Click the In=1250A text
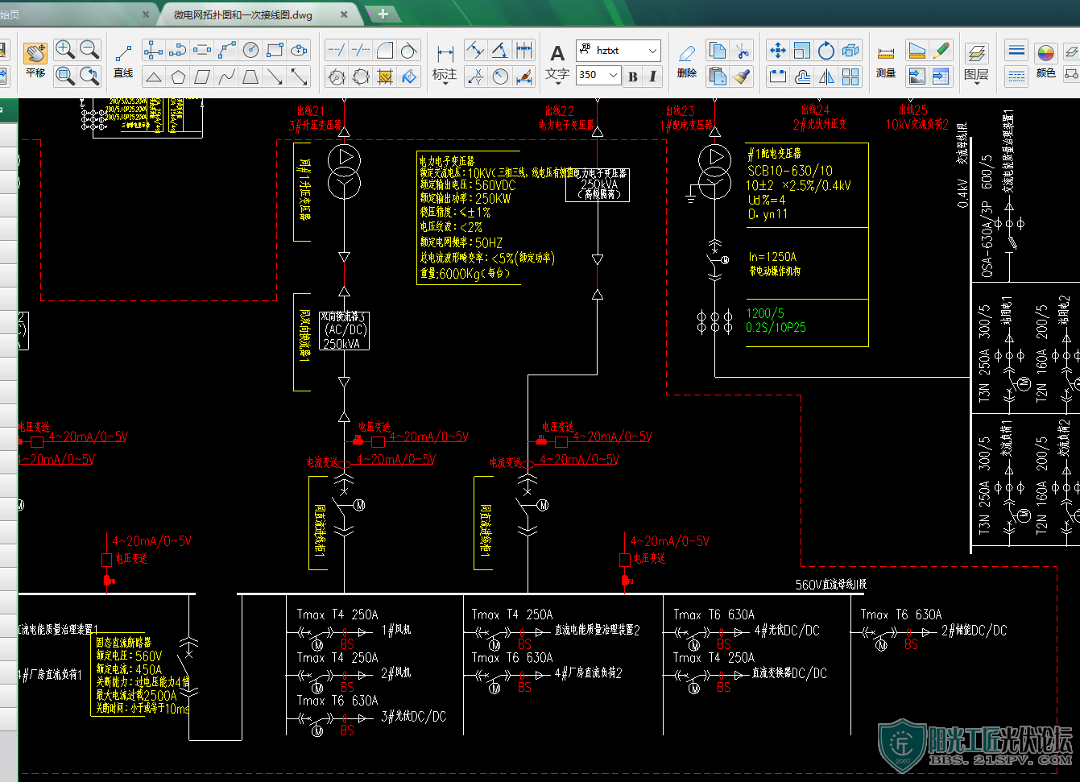Viewport: 1080px width, 782px height. click(772, 257)
